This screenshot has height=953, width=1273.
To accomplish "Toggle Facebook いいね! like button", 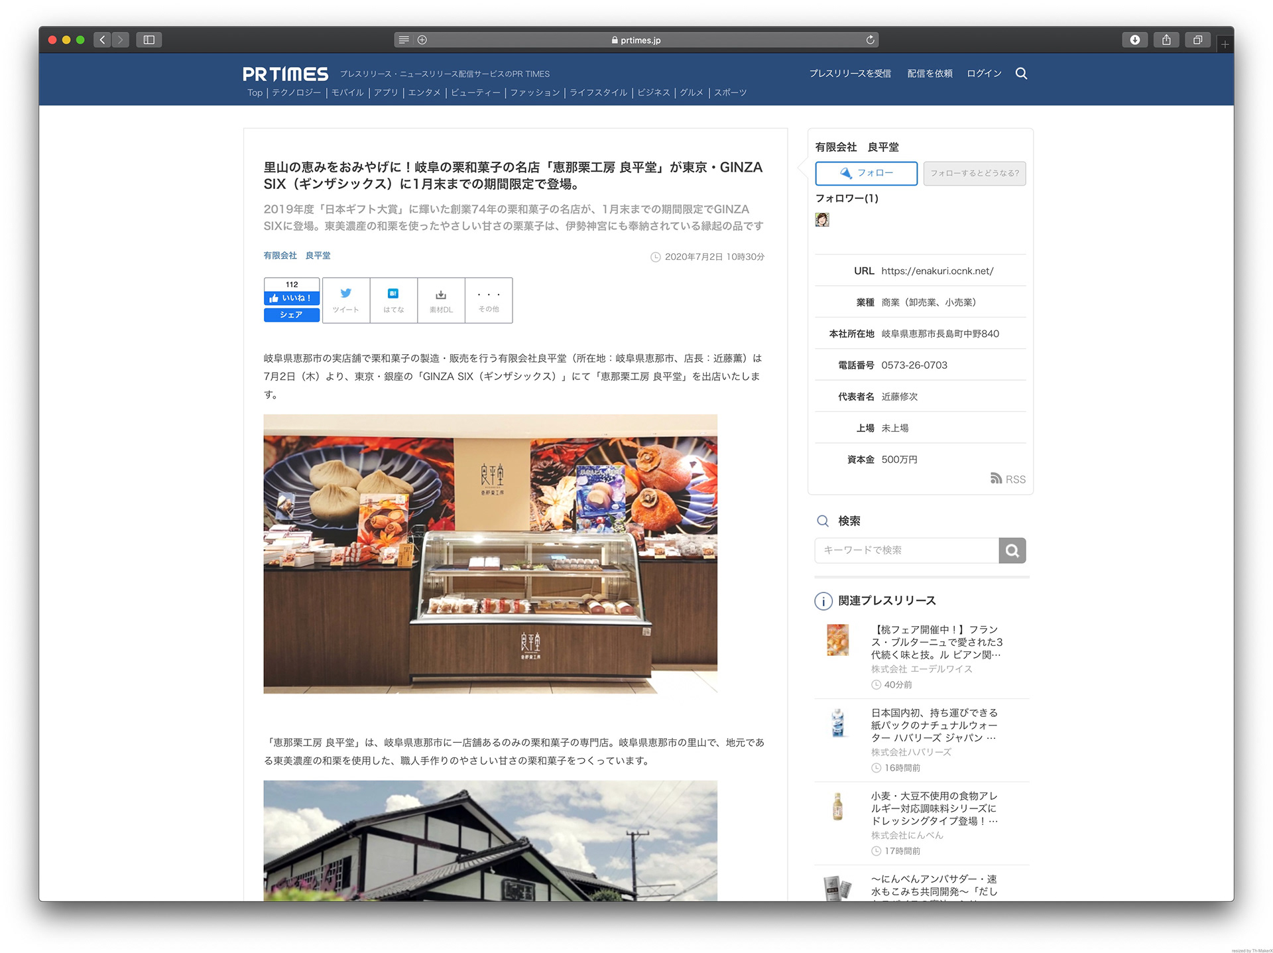I will point(292,298).
